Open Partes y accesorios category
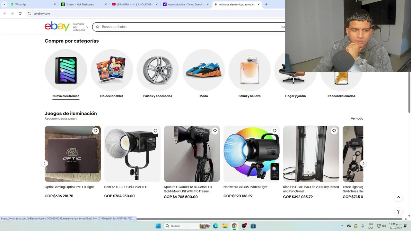The image size is (411, 231). click(x=158, y=96)
